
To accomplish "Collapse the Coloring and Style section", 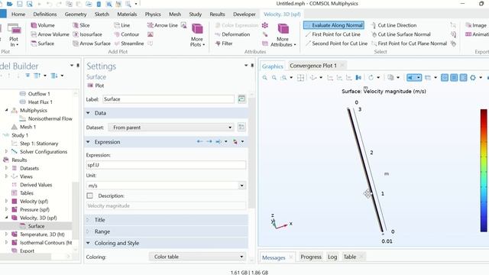I will click(89, 243).
